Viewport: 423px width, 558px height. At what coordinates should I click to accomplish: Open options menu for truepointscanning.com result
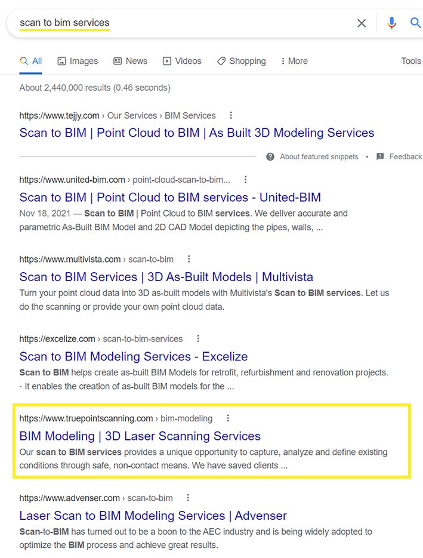[x=228, y=418]
